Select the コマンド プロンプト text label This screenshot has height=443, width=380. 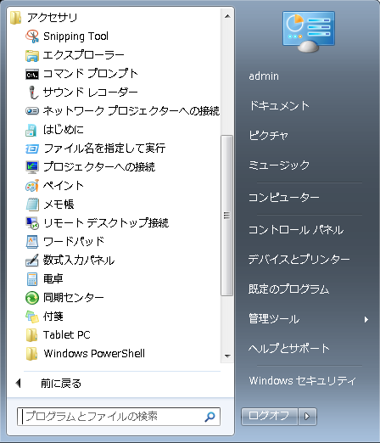(91, 74)
